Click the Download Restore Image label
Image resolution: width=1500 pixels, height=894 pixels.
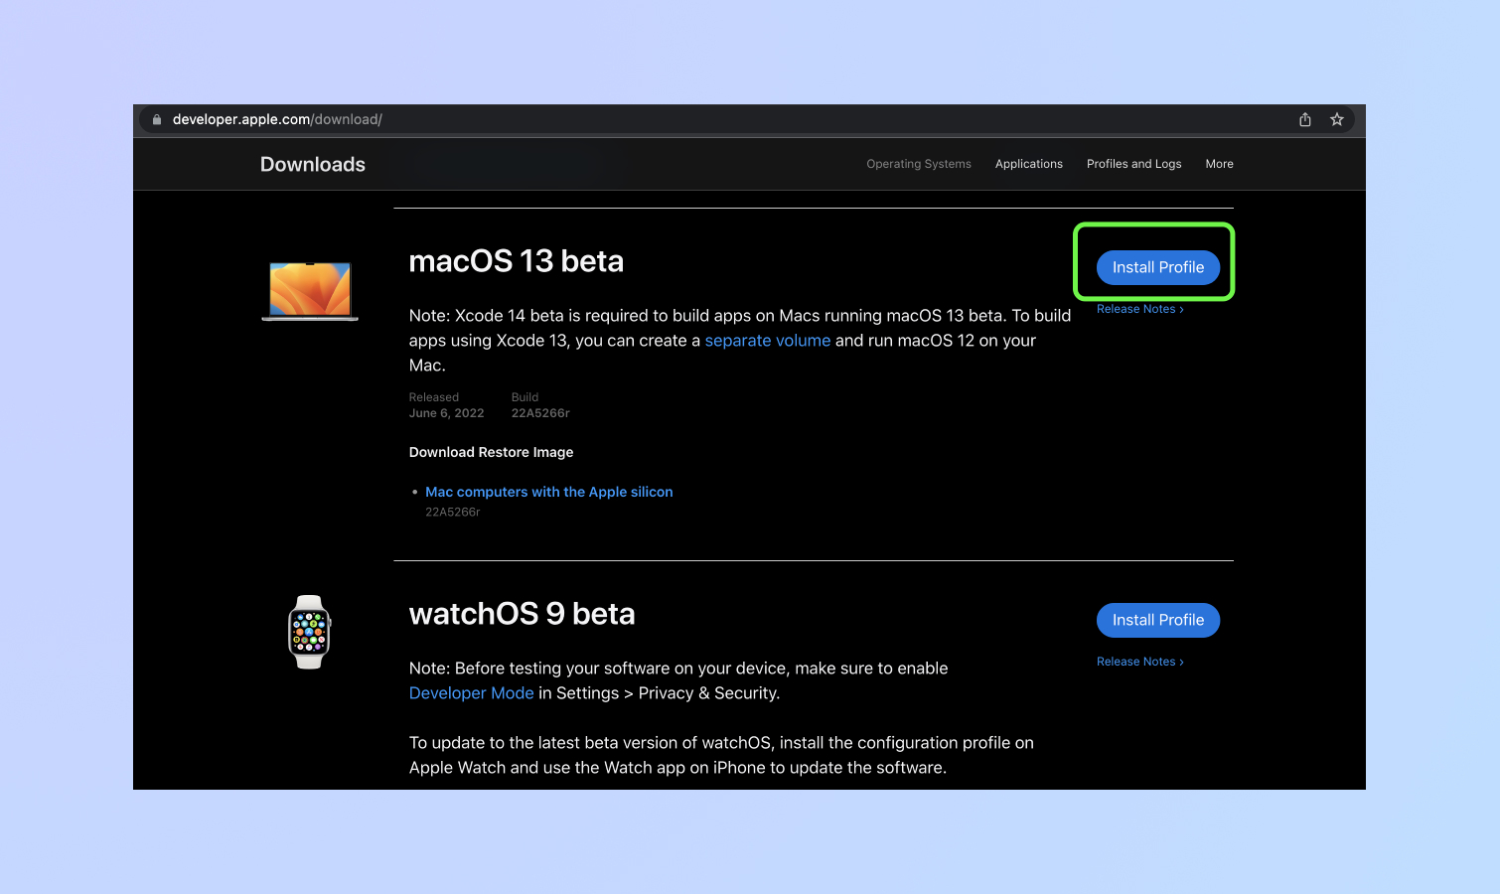[x=492, y=452]
